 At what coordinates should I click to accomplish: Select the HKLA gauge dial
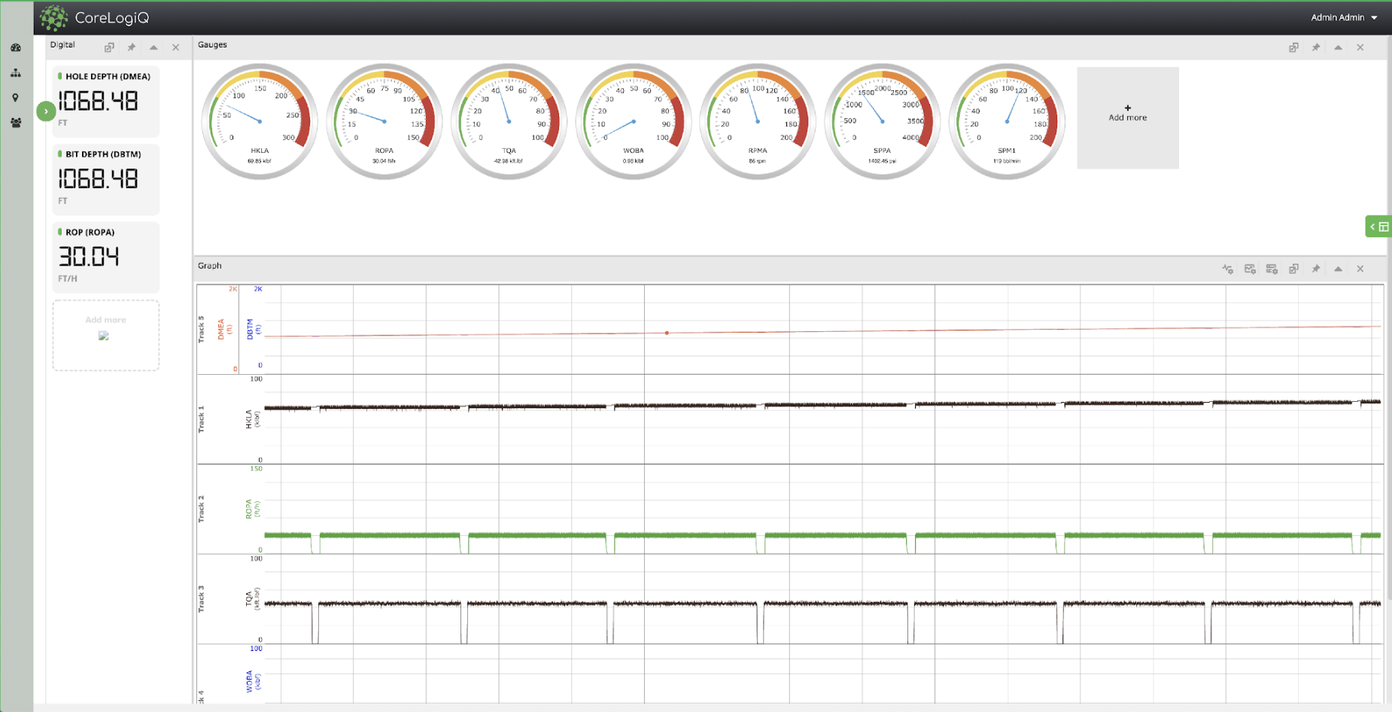click(x=260, y=121)
